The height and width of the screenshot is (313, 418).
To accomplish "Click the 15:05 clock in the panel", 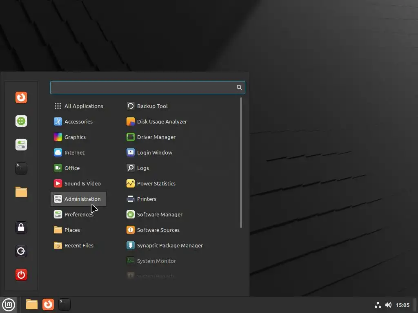I will click(402, 305).
